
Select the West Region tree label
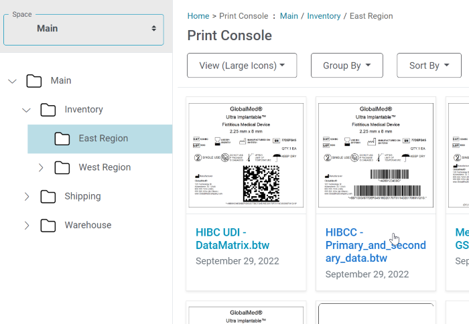click(105, 167)
